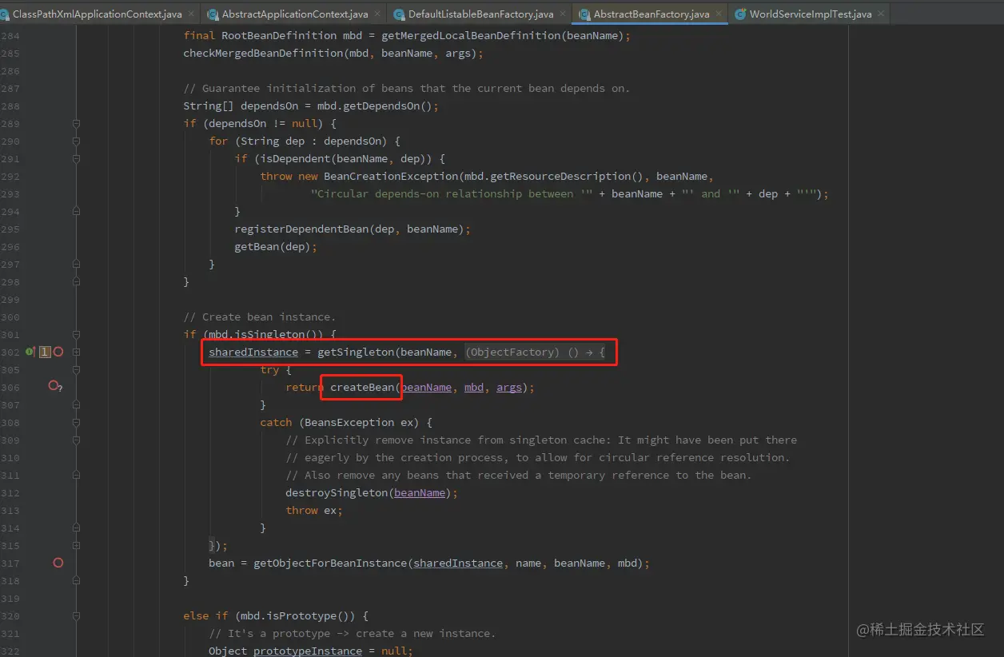The image size is (1004, 657).
Task: Close the AbstractApplicationContext.java tab
Action: [x=376, y=14]
